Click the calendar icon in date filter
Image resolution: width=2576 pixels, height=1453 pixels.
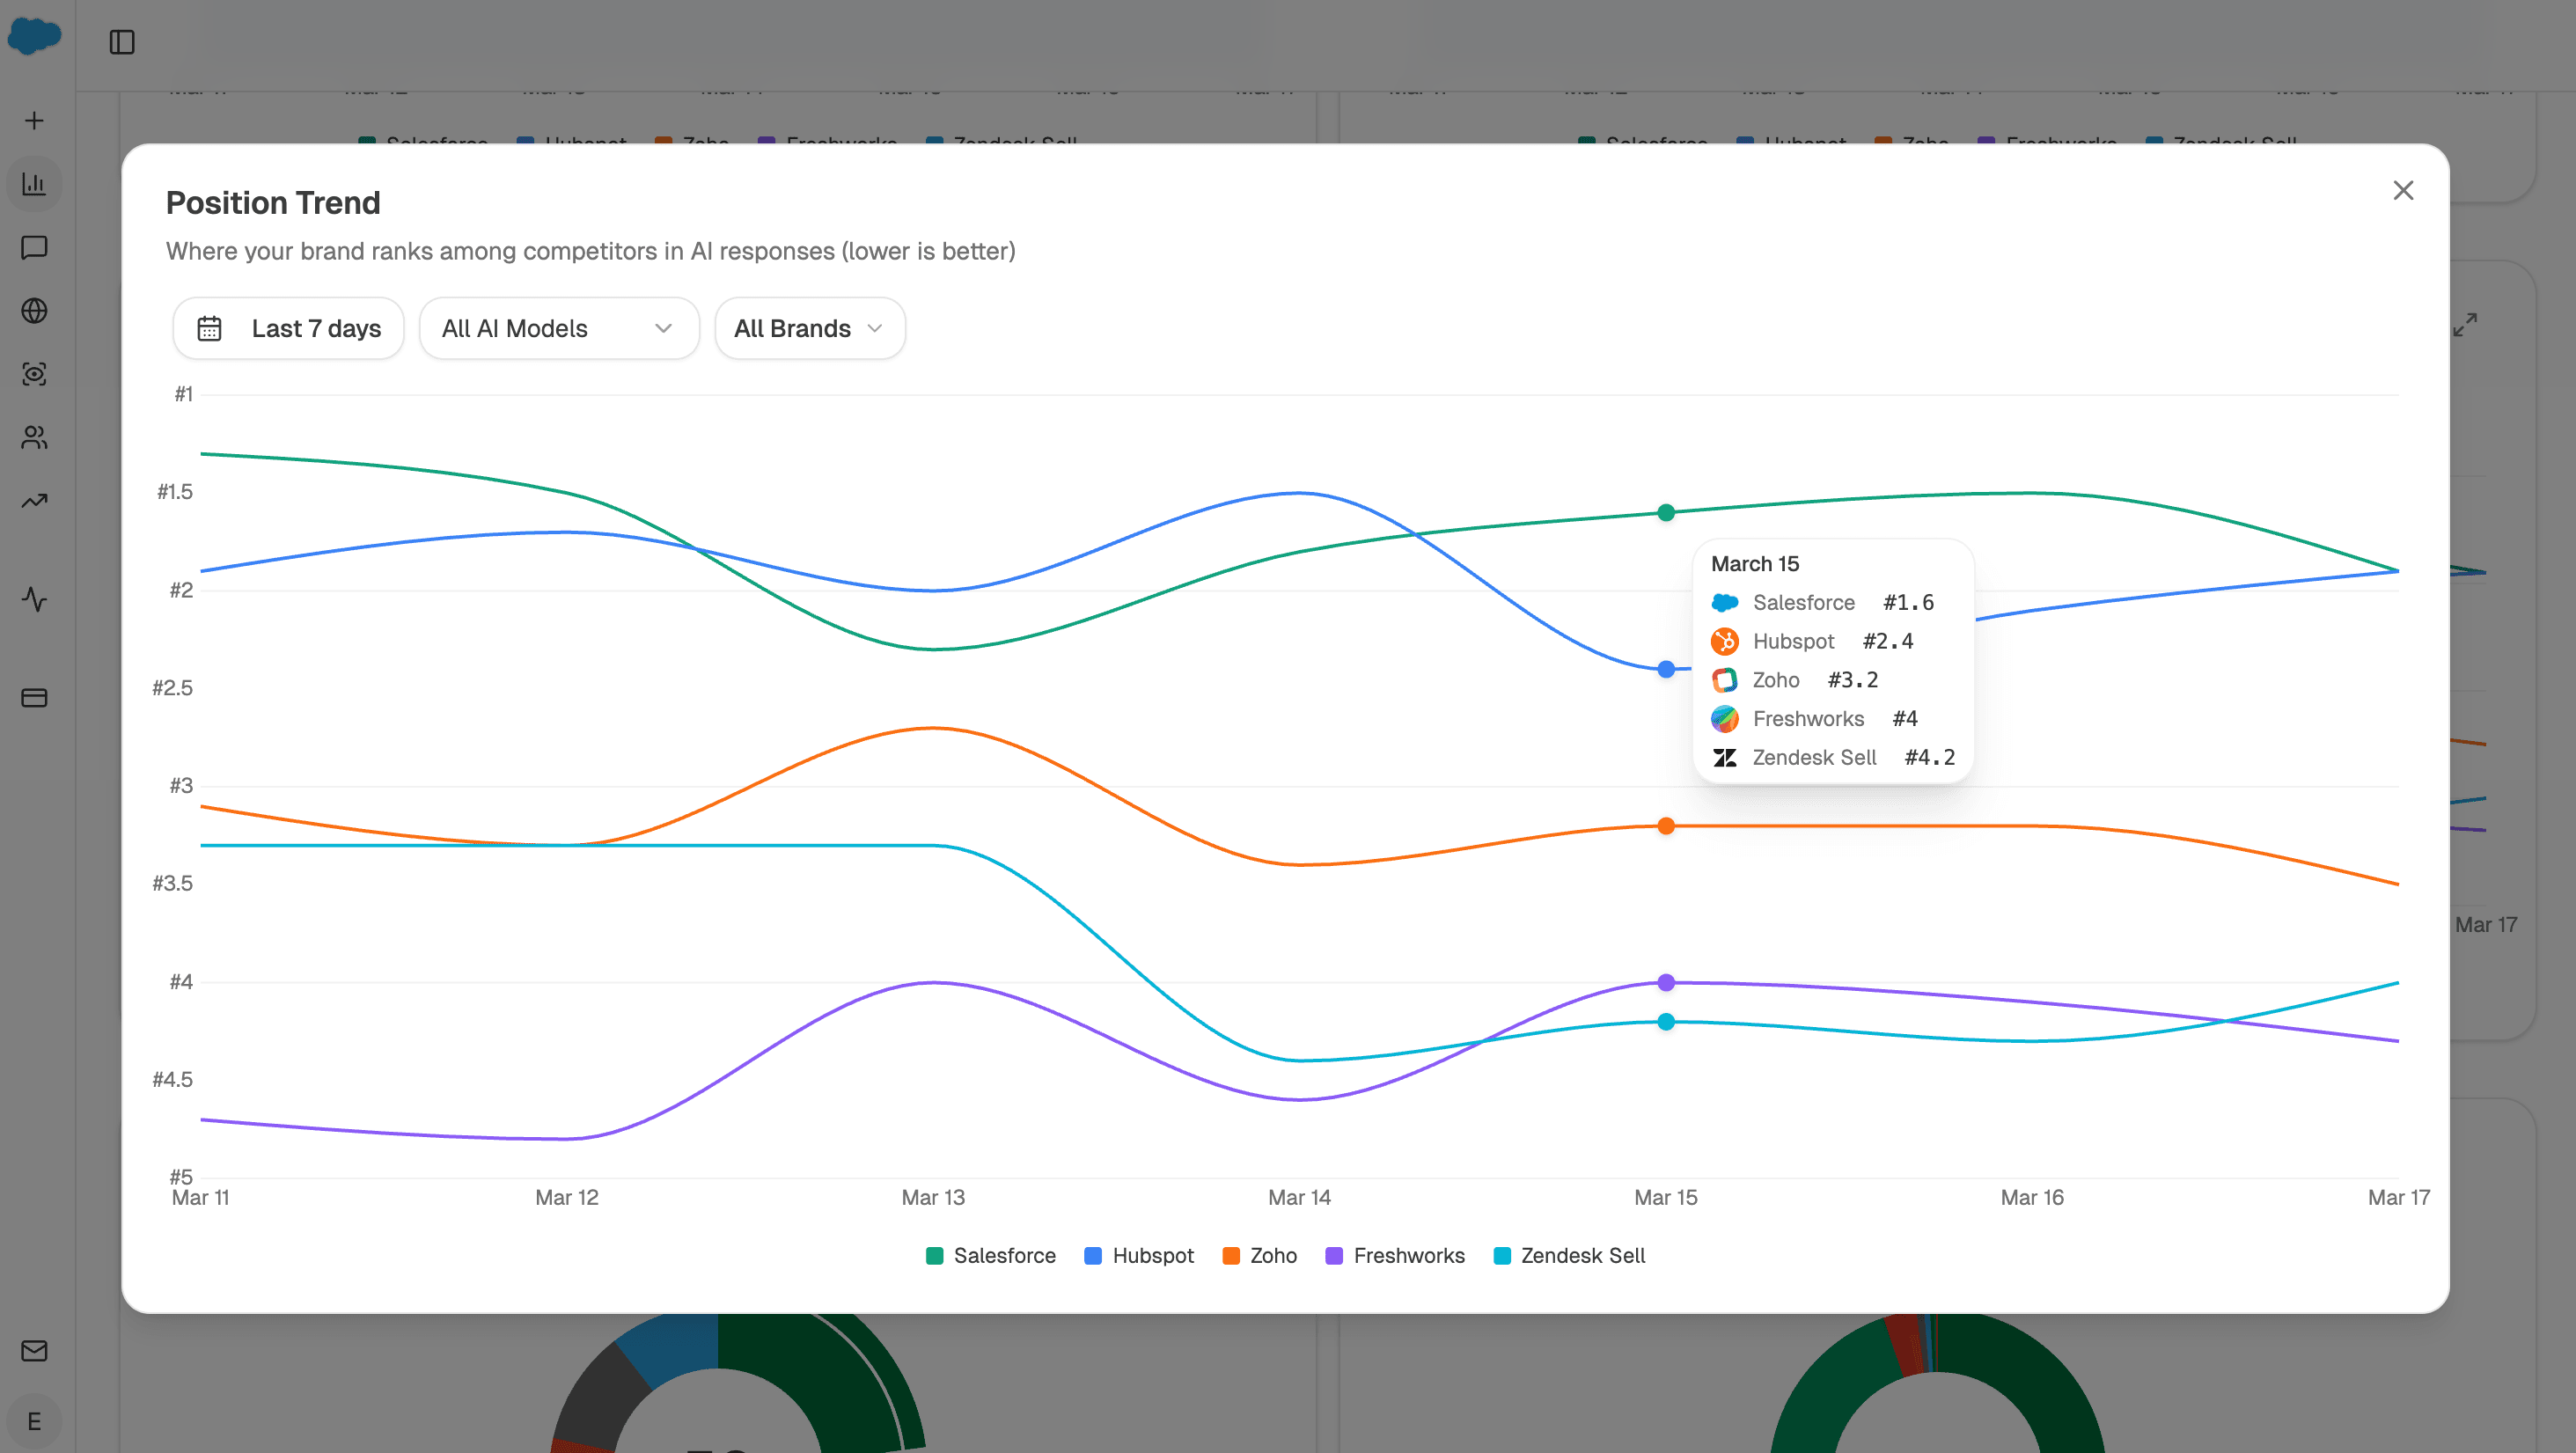click(209, 328)
